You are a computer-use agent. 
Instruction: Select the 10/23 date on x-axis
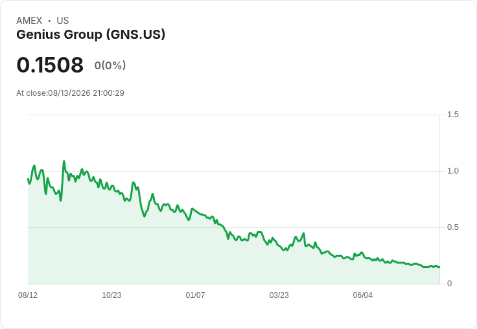(x=111, y=295)
